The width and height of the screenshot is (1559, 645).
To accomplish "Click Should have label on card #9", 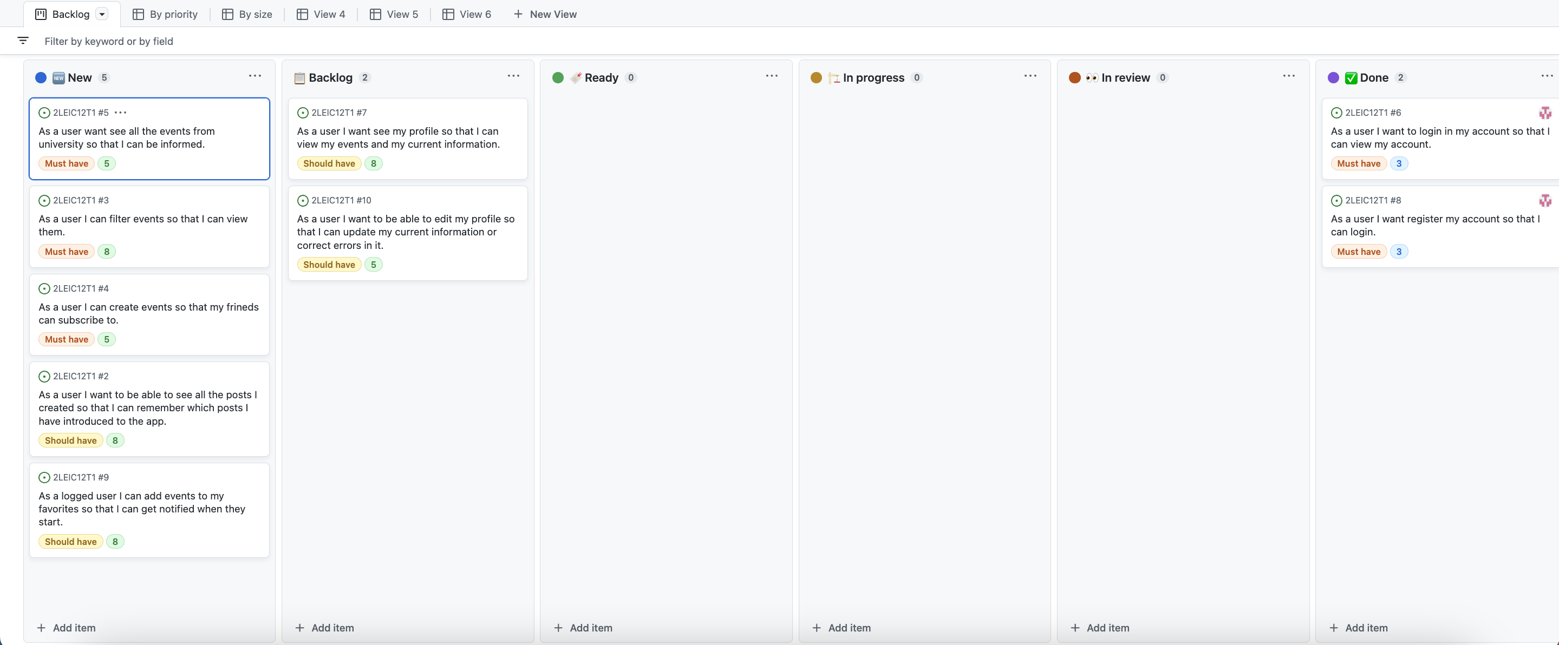I will tap(71, 542).
